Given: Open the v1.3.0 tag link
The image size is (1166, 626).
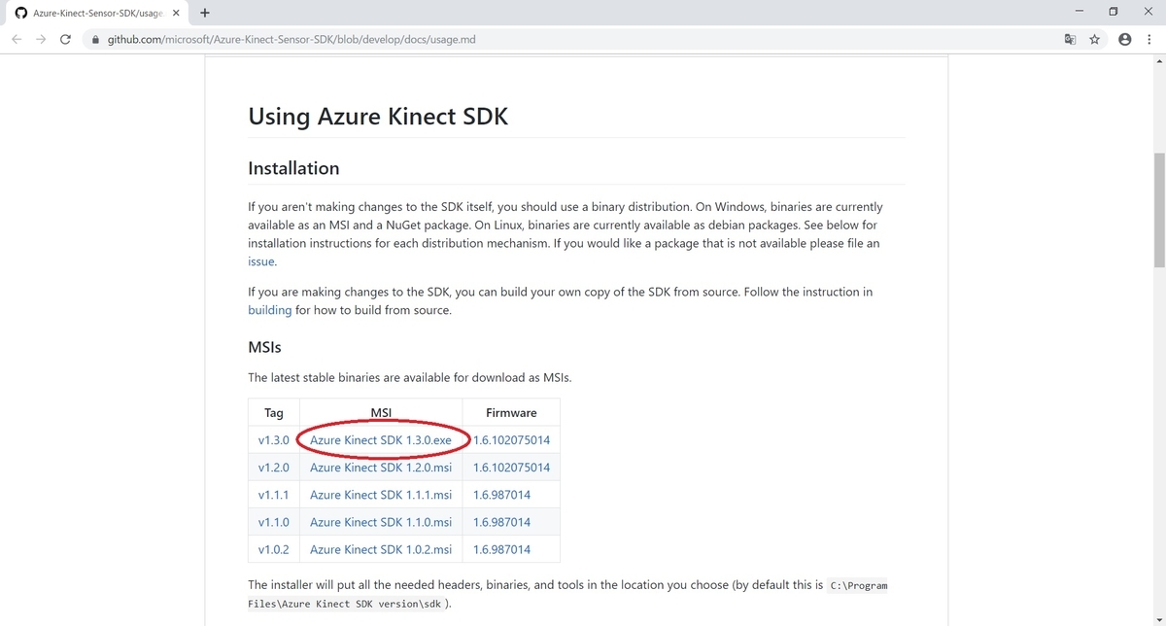Looking at the screenshot, I should [x=273, y=440].
